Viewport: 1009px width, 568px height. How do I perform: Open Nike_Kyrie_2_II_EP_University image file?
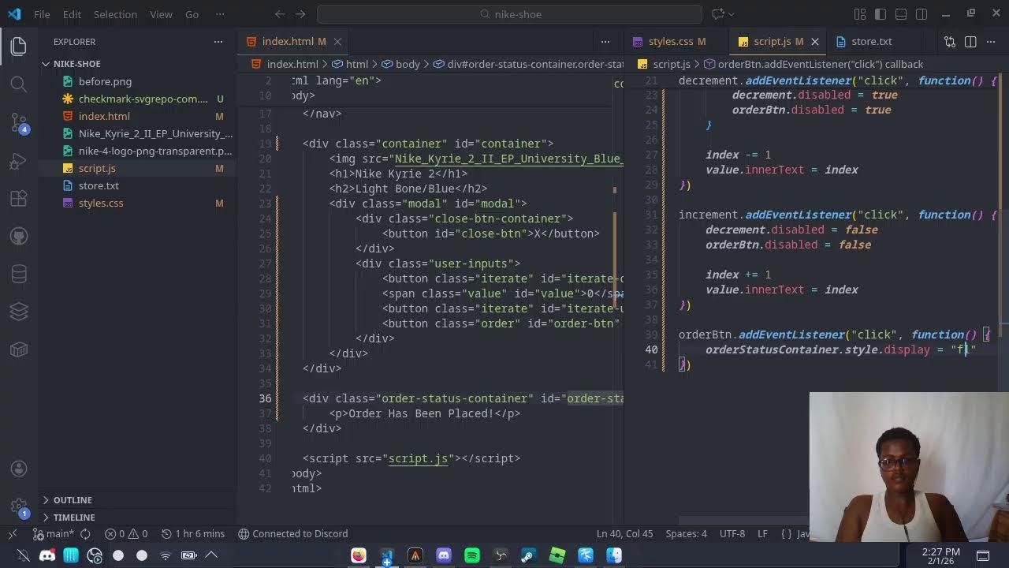point(155,133)
